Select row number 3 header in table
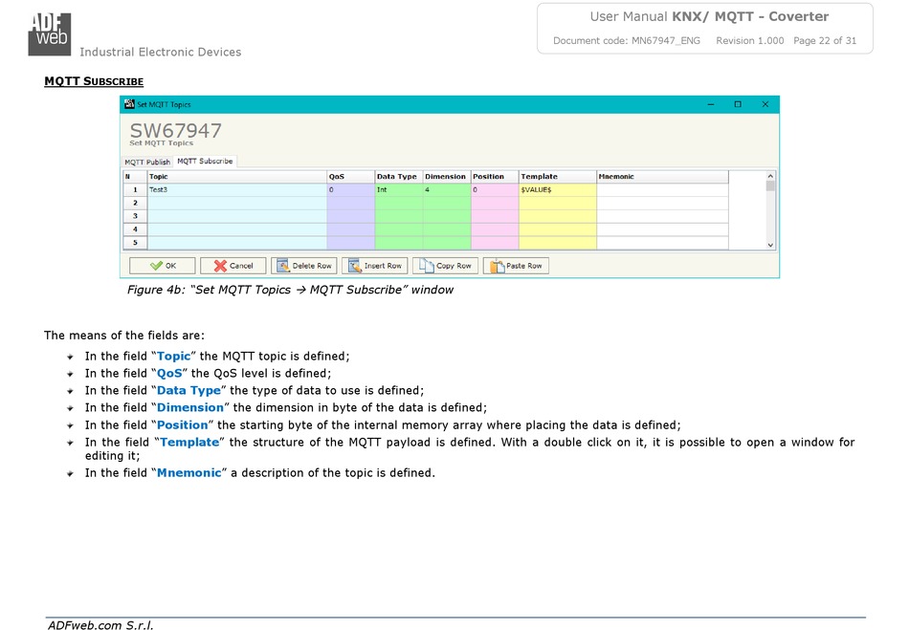The width and height of the screenshot is (909, 630). pos(134,216)
